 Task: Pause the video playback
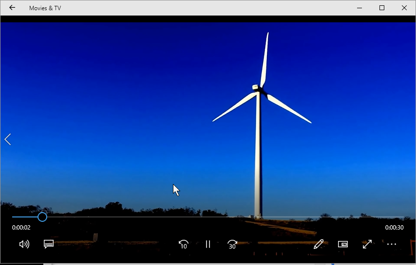[x=208, y=244]
